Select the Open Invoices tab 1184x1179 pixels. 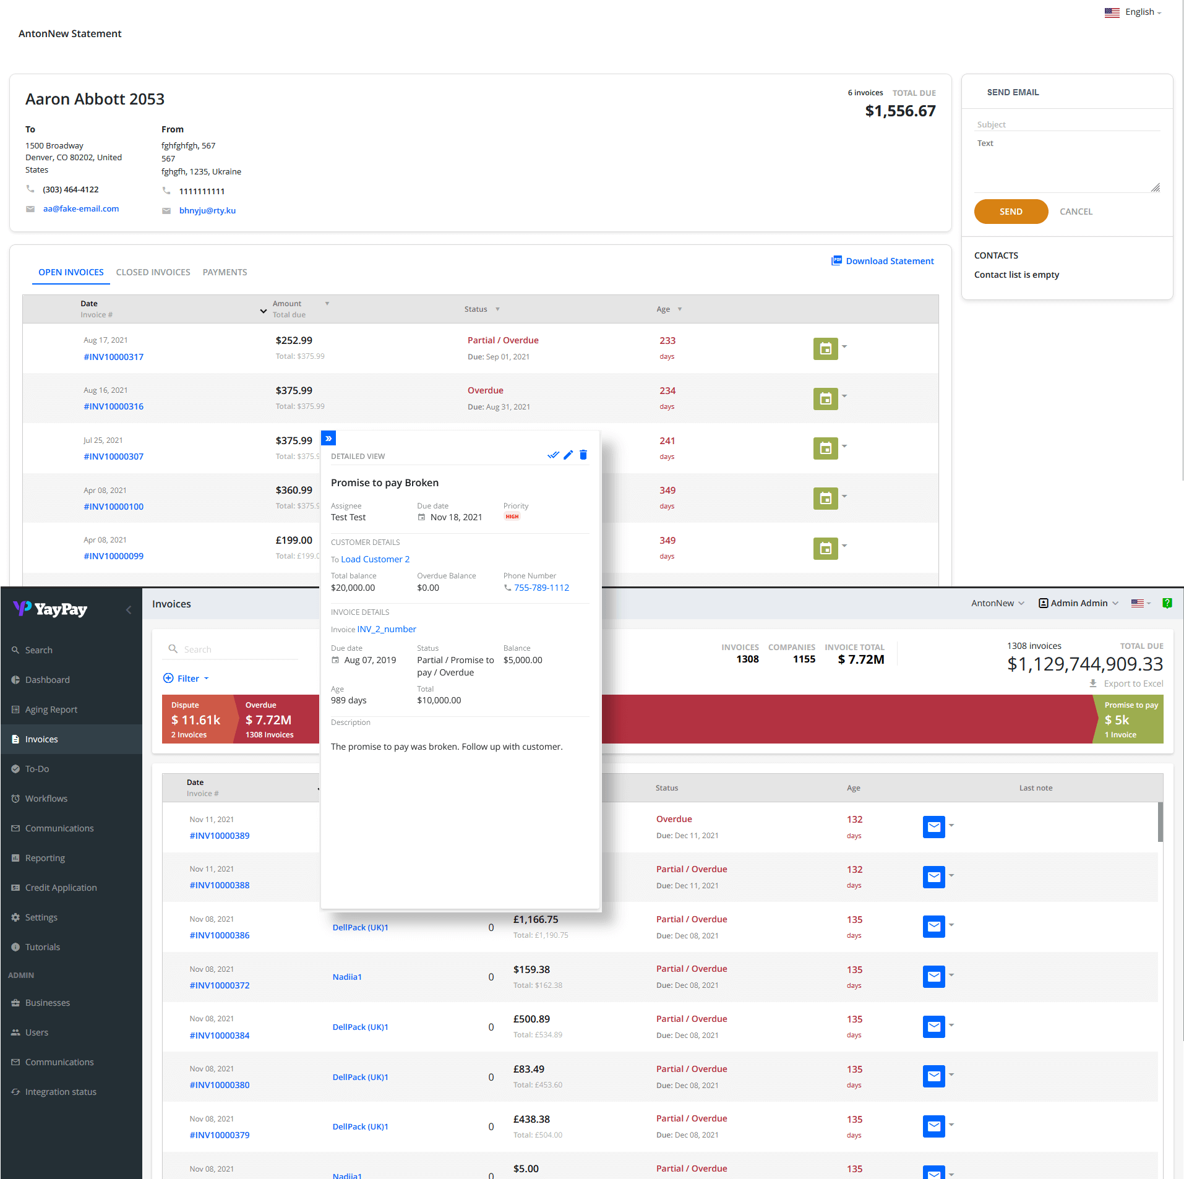point(71,272)
